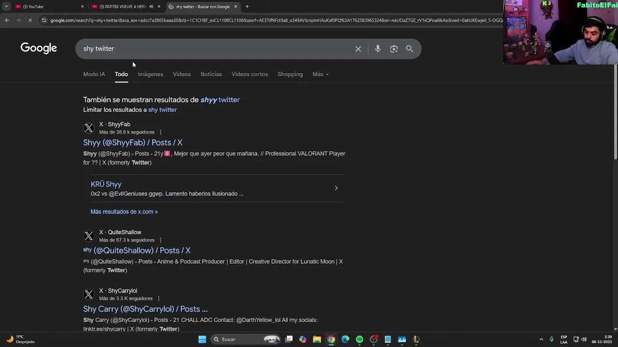Open the League of Legends taskbar icon

[x=416, y=339]
